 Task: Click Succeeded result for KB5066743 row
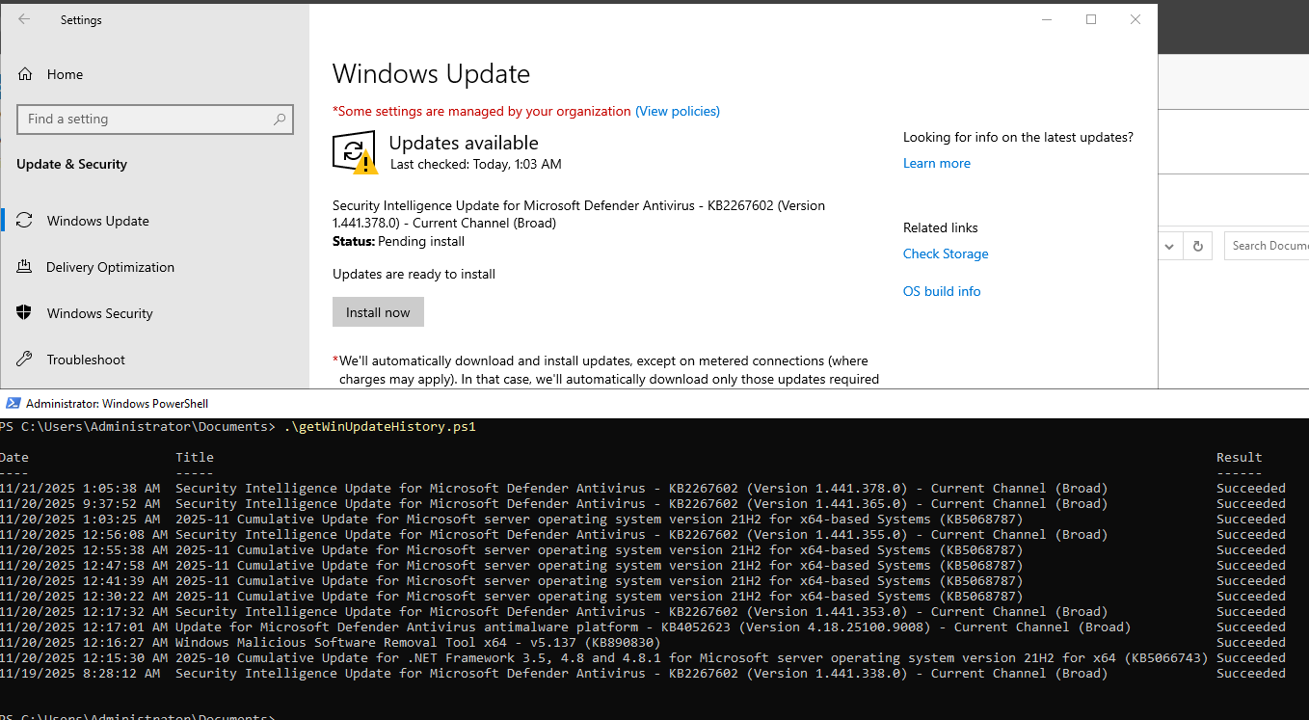[x=1251, y=657]
